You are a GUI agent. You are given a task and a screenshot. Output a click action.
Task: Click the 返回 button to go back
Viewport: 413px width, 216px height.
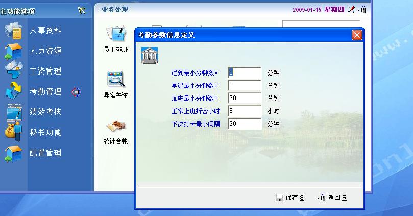click(x=332, y=198)
